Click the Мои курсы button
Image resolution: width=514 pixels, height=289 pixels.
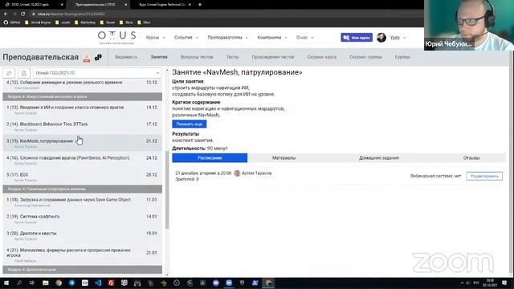click(x=357, y=38)
